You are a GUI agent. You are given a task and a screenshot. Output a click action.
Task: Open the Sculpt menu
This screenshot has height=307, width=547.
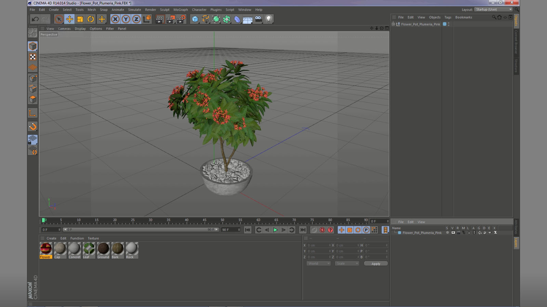(x=164, y=10)
